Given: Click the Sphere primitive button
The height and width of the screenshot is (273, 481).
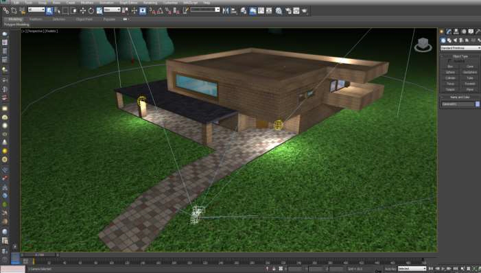Looking at the screenshot, I should (x=450, y=73).
